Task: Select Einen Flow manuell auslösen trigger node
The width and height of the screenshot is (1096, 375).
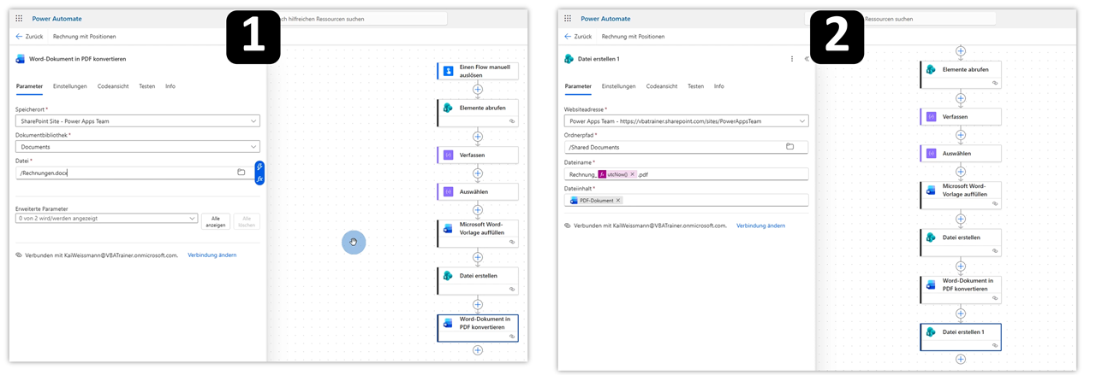Action: tap(478, 71)
